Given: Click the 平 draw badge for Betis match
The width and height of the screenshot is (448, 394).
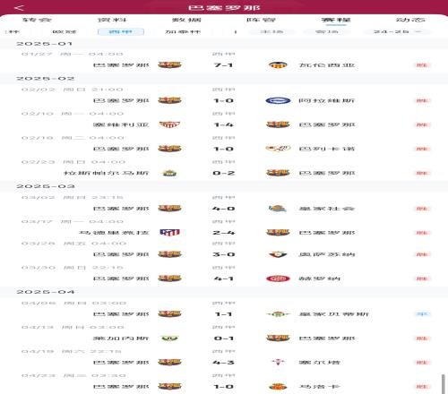Looking at the screenshot, I should click(x=422, y=314).
